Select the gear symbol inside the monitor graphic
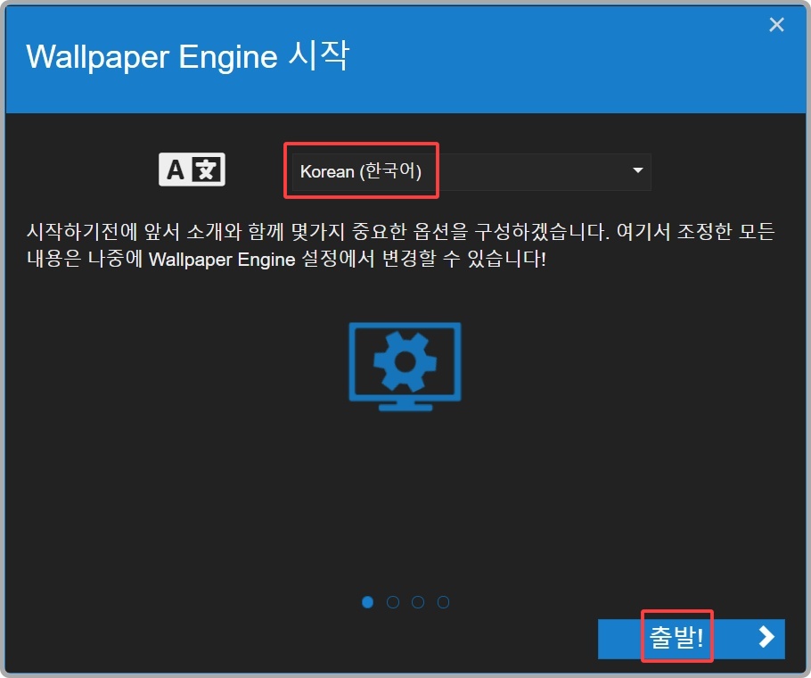Screen dimensions: 811x678 pyautogui.click(x=403, y=360)
